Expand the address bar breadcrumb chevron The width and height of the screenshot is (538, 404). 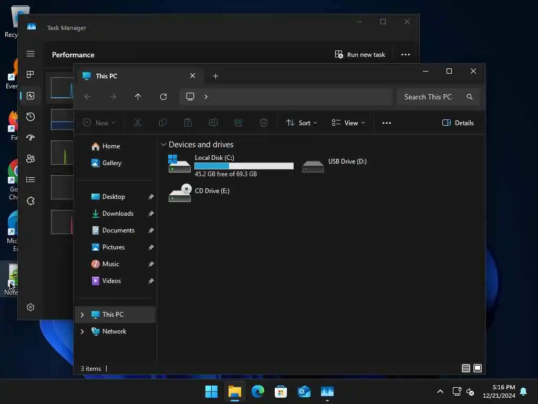click(206, 97)
